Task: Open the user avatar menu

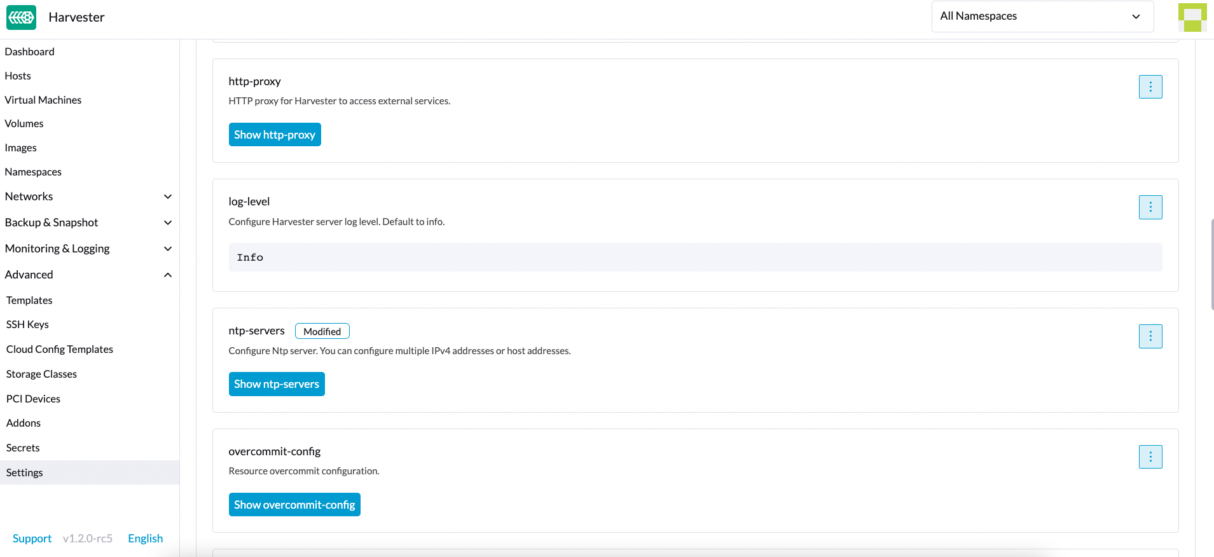Action: [x=1192, y=17]
